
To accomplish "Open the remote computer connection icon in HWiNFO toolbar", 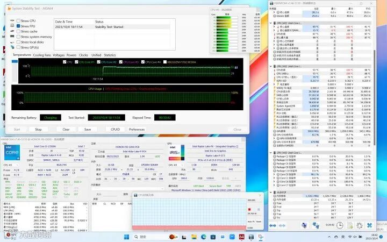I will pyautogui.click(x=304, y=225).
